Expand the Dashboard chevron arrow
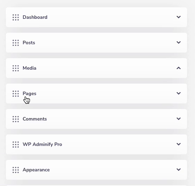 [179, 17]
